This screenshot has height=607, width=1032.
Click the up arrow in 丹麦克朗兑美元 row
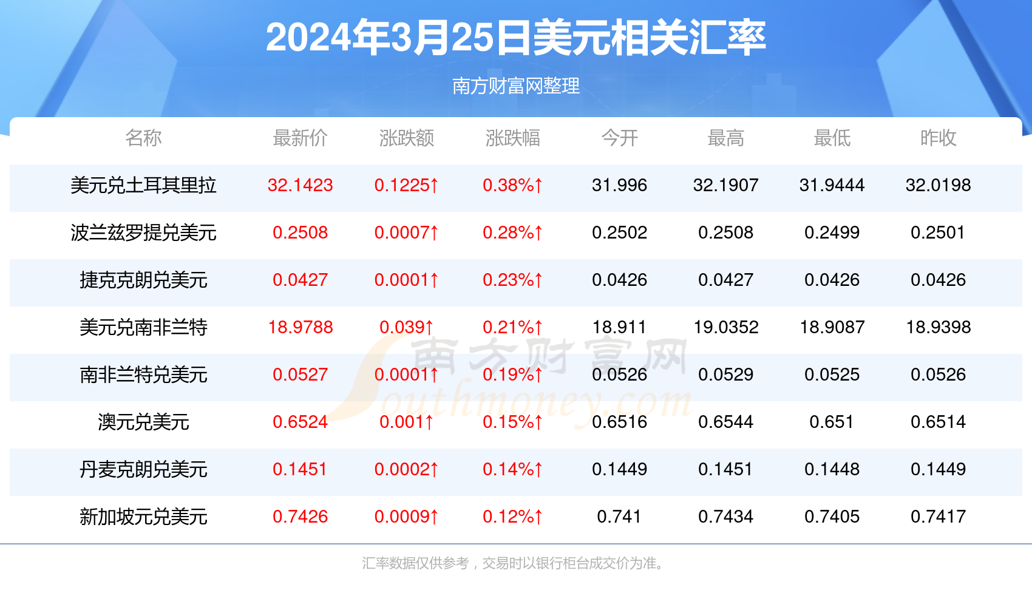click(435, 469)
